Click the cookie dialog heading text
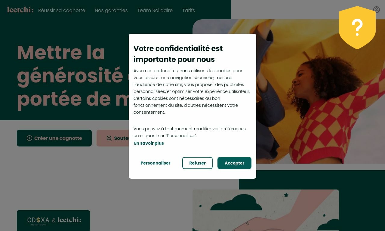Viewport: 385px width, 231px height. coord(178,54)
